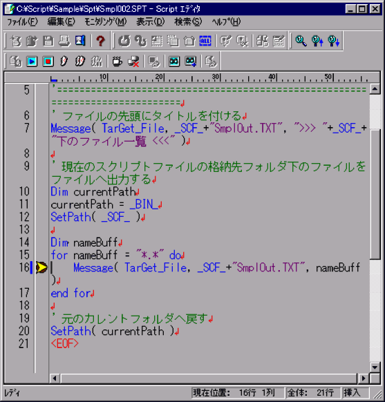Click the "currentPath = _BIN_" line
Viewport: 385px width, 402px height.
click(106, 204)
